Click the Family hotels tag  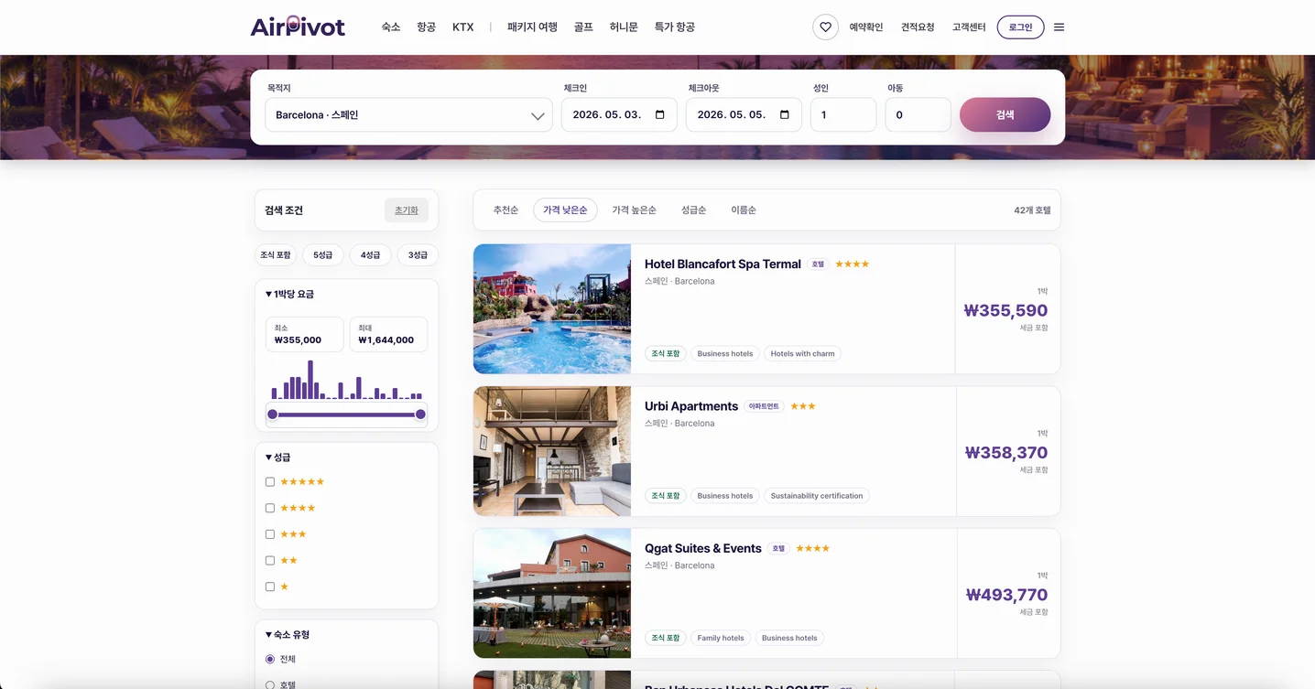(721, 638)
